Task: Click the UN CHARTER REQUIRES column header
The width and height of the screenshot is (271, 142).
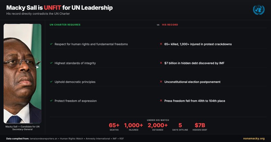Action: pyautogui.click(x=65, y=25)
